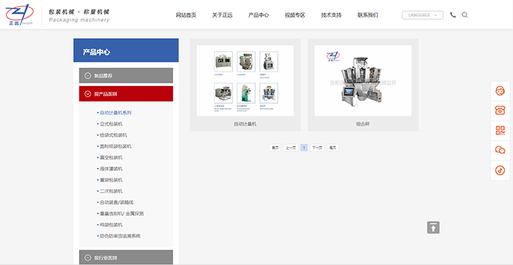Go to 联系我们 menu item
This screenshot has height=265, width=513.
(x=368, y=15)
